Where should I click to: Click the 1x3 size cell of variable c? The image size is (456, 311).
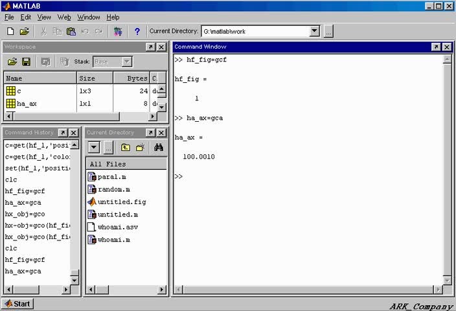click(x=85, y=91)
